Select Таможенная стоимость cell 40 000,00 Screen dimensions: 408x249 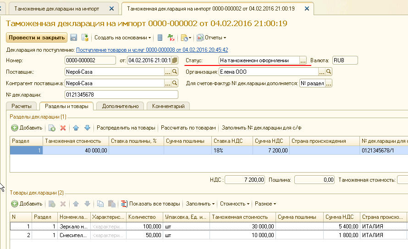click(76, 151)
